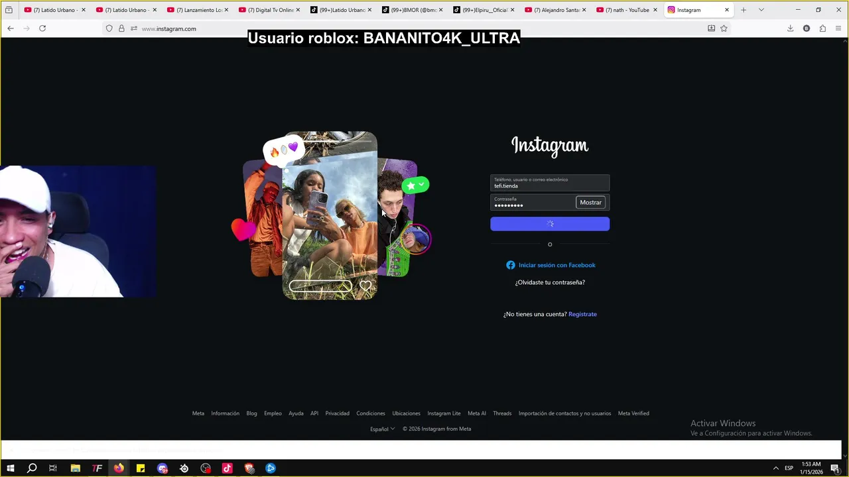Open Condiciones footer link
The height and width of the screenshot is (477, 849).
371,413
